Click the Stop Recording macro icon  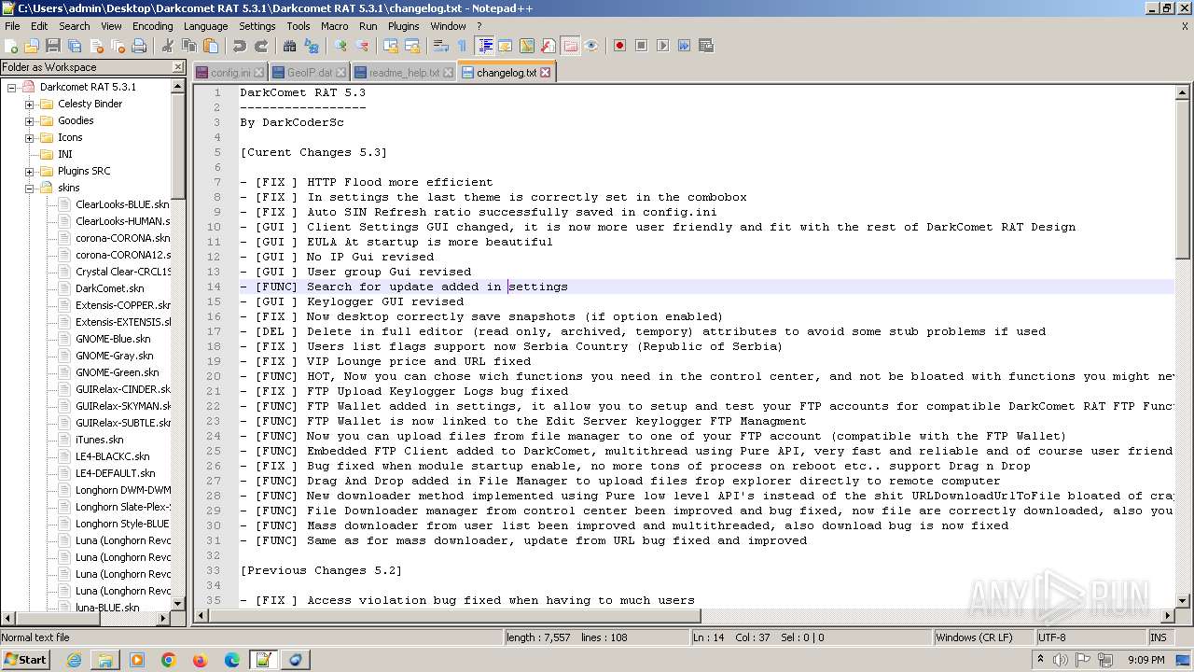coord(641,46)
